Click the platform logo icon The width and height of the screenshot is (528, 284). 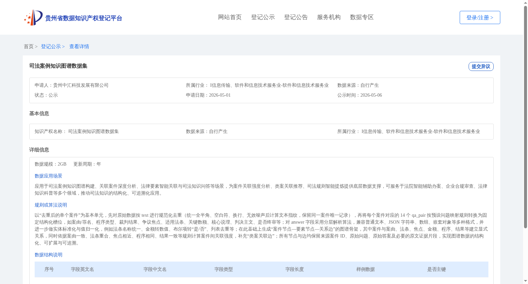[33, 17]
